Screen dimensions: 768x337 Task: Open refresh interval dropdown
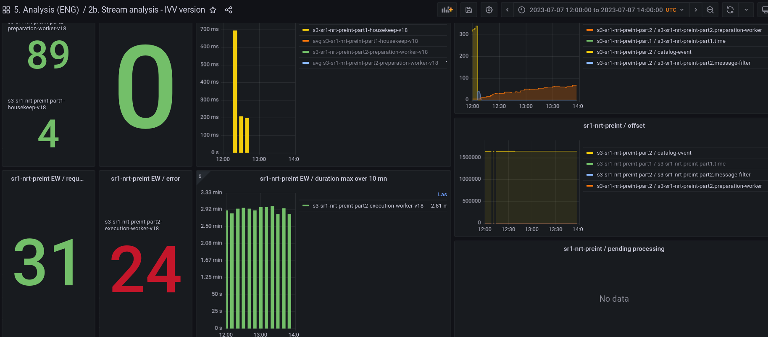coord(746,10)
